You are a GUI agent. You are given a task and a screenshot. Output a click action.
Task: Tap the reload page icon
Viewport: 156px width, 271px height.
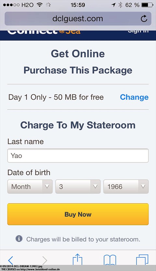pos(144,19)
